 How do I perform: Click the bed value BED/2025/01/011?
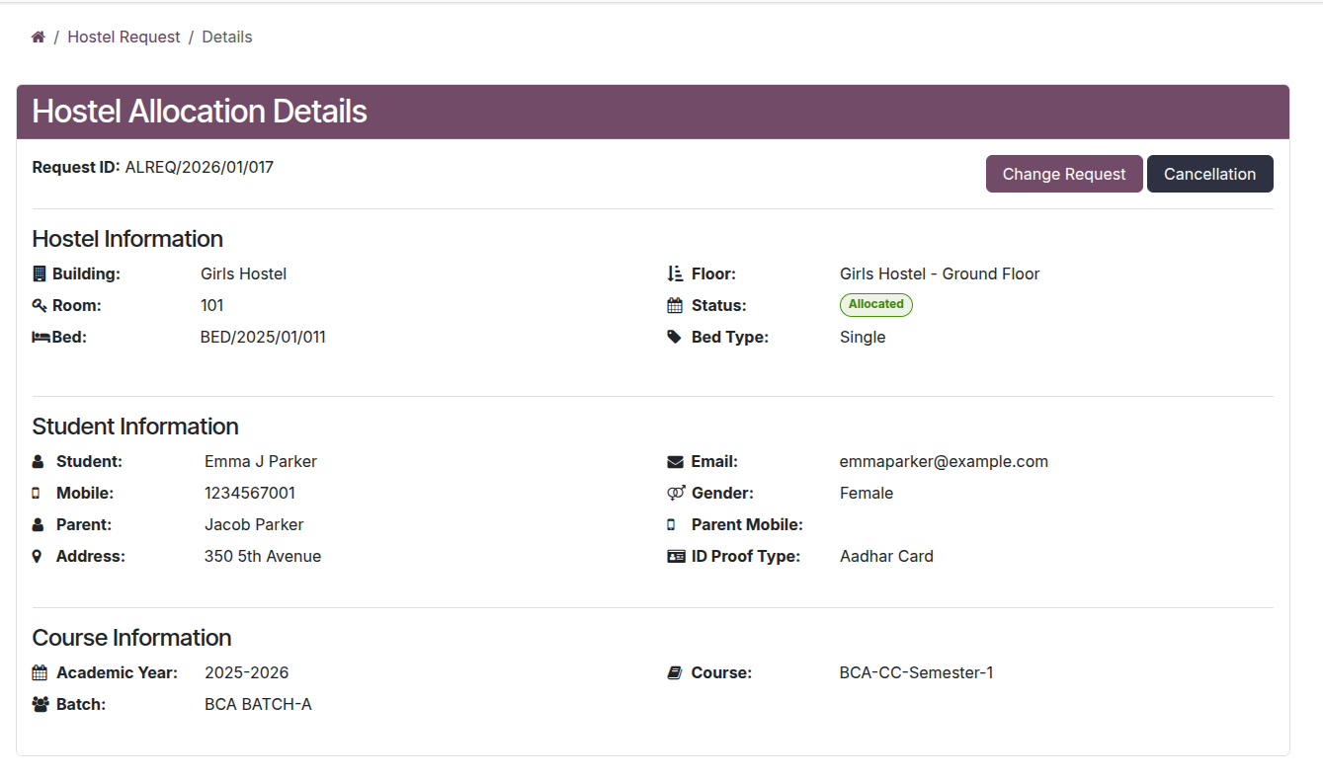[x=263, y=338]
